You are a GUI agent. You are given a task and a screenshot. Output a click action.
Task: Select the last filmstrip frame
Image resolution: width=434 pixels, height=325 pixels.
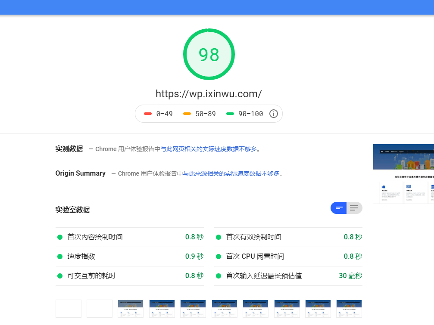click(x=349, y=309)
